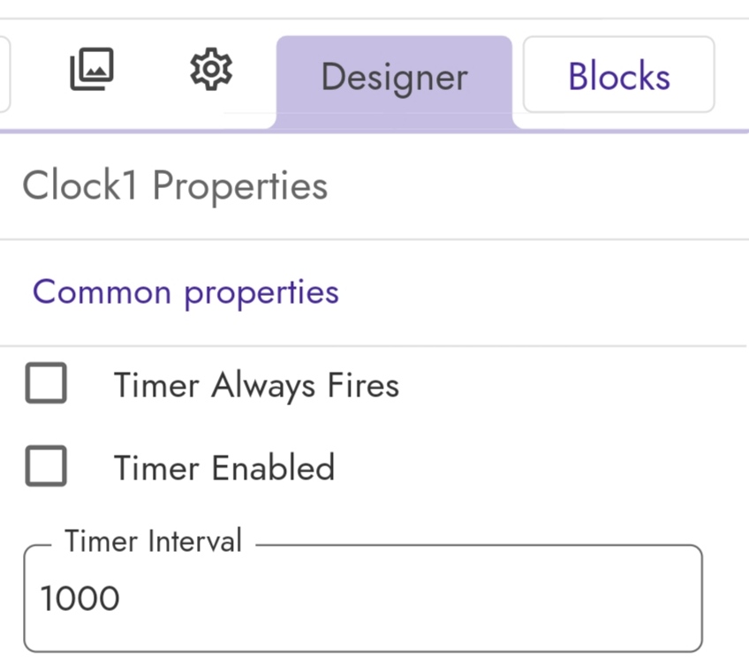Screen dimensions: 749x671
Task: Open the media assets gallery icon
Action: (x=92, y=69)
